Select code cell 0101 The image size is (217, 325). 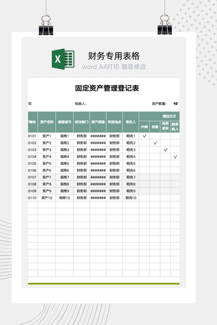[32, 136]
